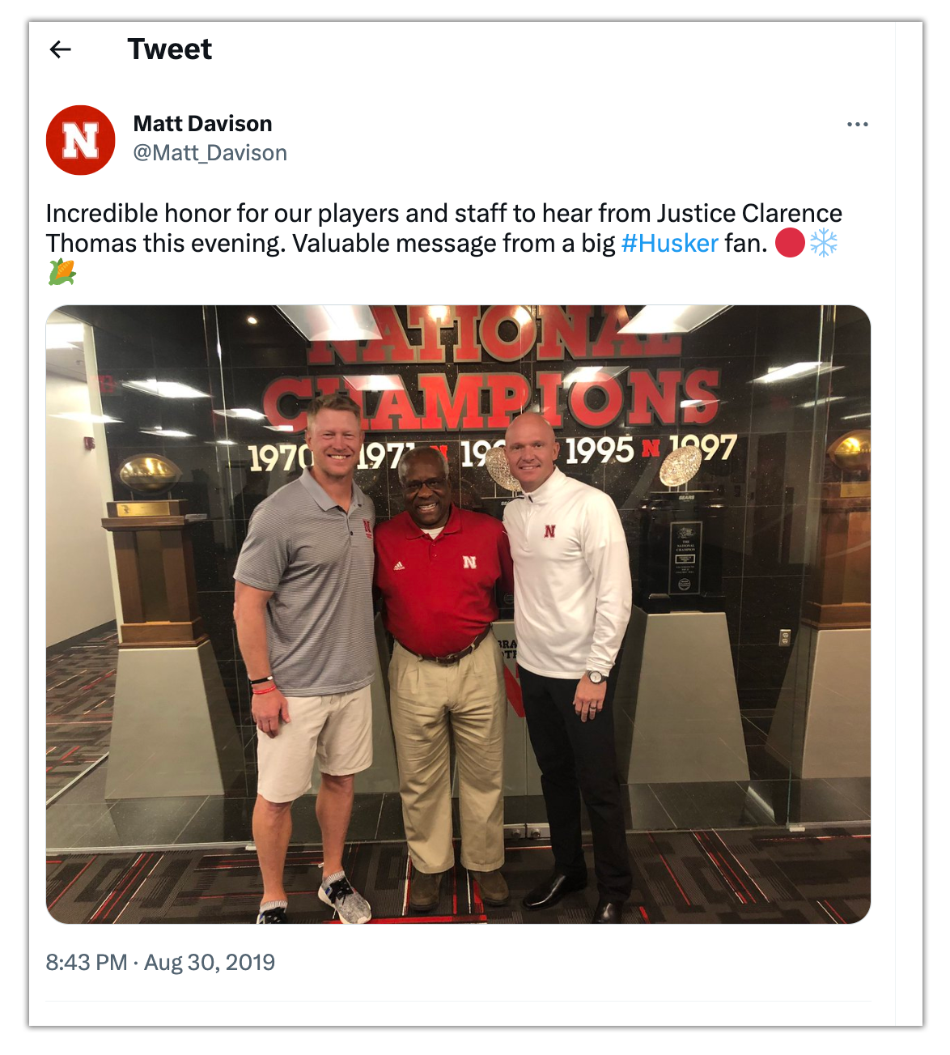This screenshot has width=950, height=1055.
Task: Click the golden football trophy on left pedestal
Action: pyautogui.click(x=150, y=473)
